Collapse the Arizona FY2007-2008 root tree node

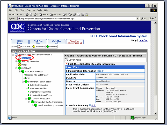pyautogui.click(x=13, y=55)
